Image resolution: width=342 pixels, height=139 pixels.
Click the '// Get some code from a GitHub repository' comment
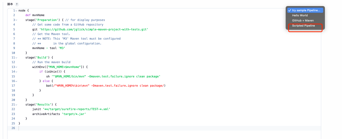pos(68,25)
